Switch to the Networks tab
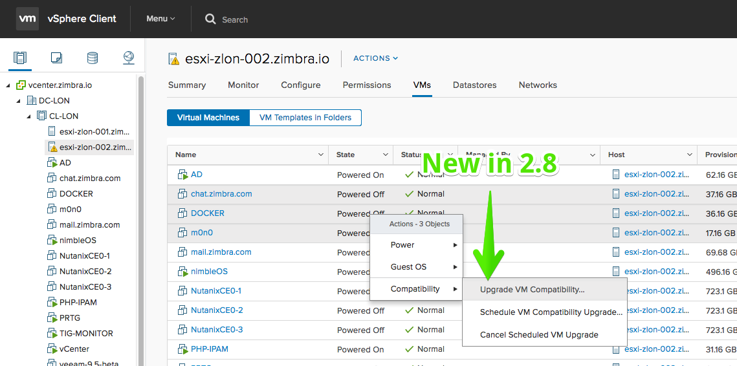The height and width of the screenshot is (366, 737). [538, 85]
